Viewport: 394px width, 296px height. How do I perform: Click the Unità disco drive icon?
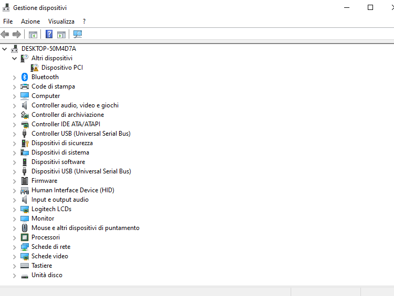25,276
